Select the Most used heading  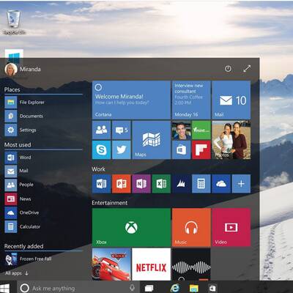pos(18,145)
